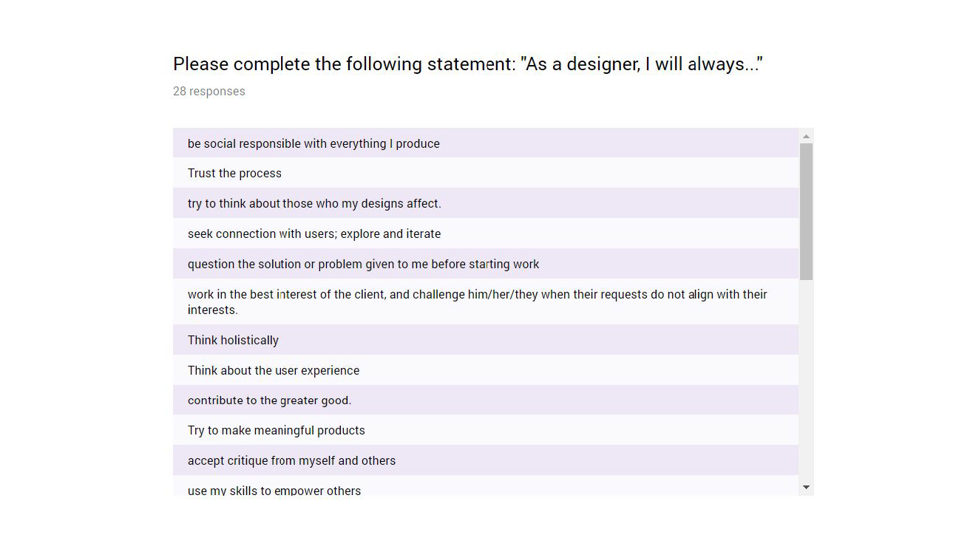Click the gray scrollbar thumb
The width and height of the screenshot is (976, 549).
click(x=806, y=211)
